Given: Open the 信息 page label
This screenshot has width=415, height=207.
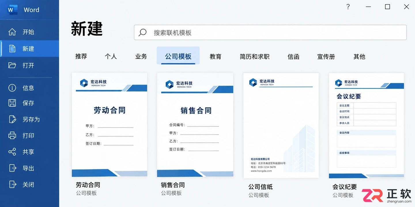Looking at the screenshot, I should pyautogui.click(x=28, y=88).
